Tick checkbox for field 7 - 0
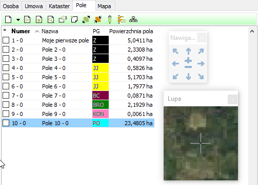This screenshot has width=258, height=185. [x=6, y=96]
